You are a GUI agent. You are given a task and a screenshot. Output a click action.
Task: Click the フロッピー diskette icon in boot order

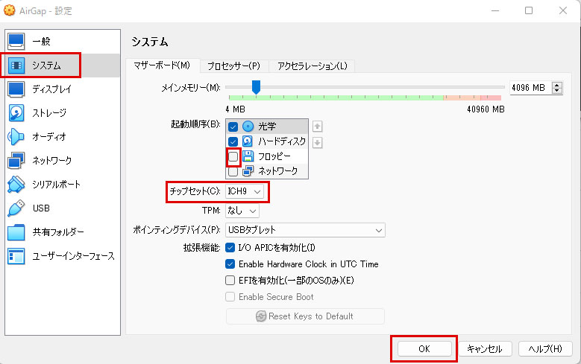248,156
